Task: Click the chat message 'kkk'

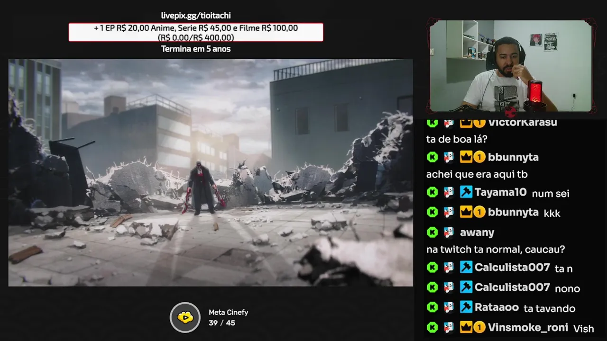Action: 552,213
